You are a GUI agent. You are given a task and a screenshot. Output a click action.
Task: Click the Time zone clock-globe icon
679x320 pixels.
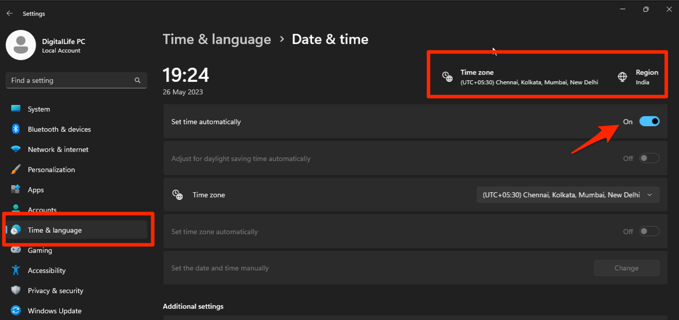447,77
